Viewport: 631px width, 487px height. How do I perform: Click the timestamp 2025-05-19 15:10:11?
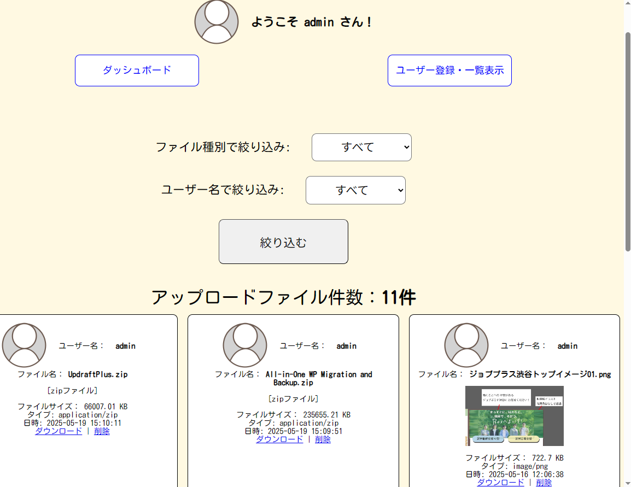[x=84, y=423]
